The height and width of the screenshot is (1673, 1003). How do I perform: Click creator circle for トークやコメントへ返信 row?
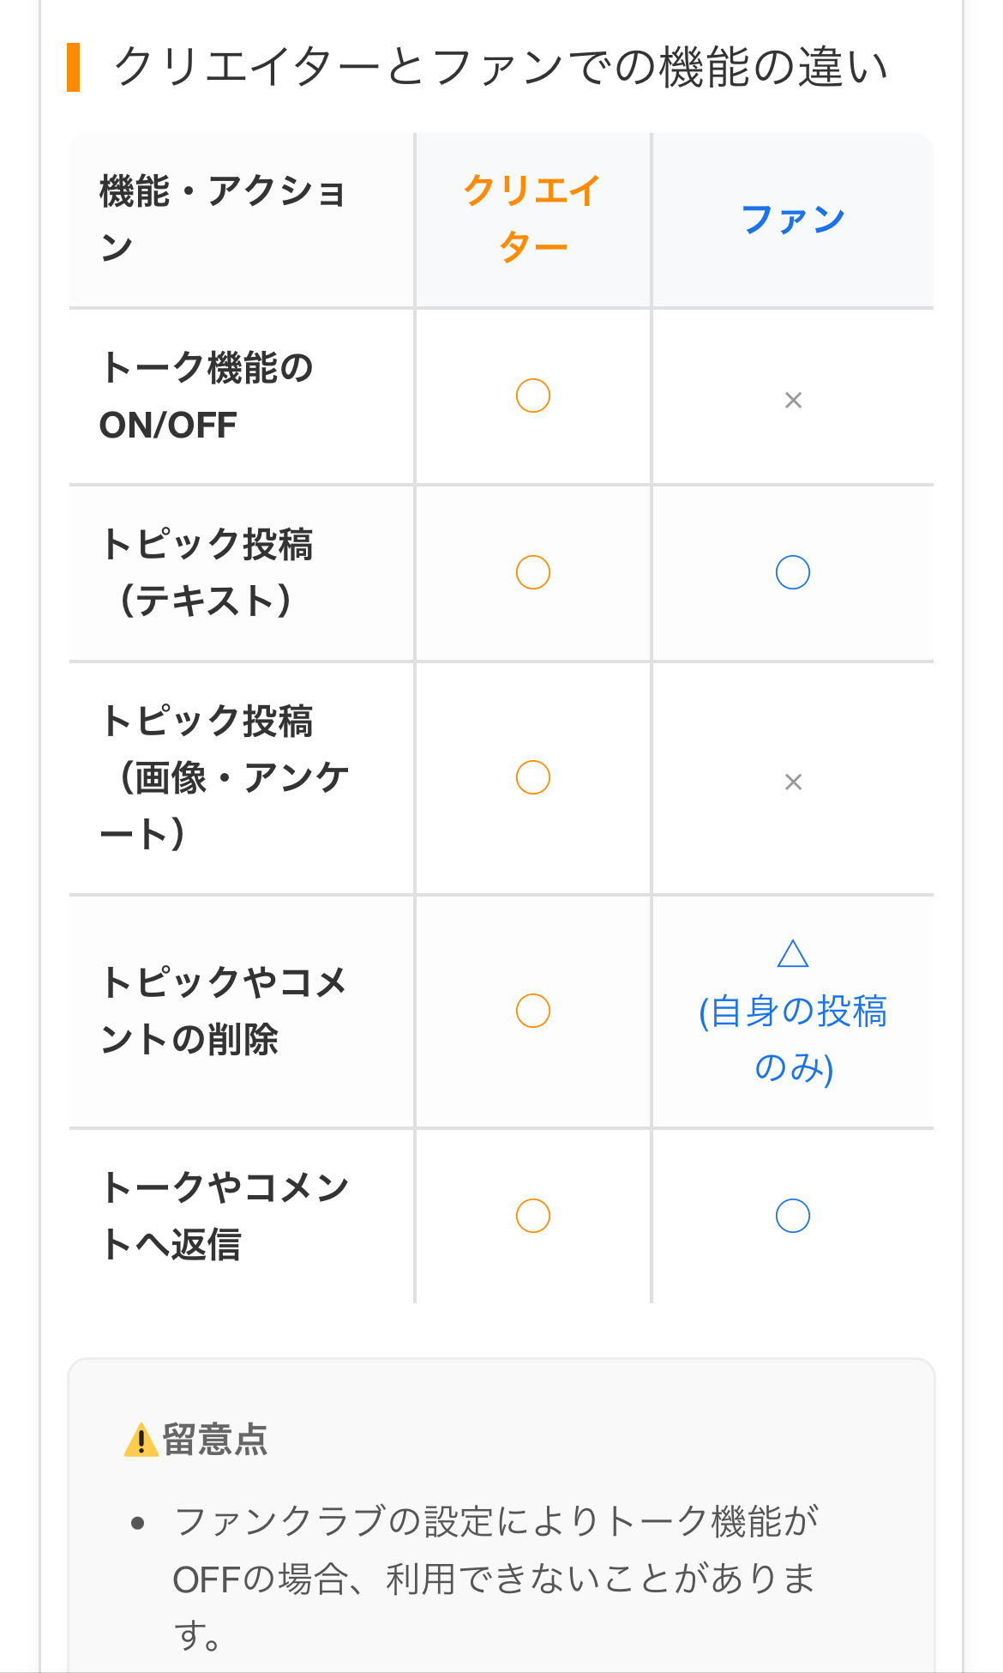tap(532, 1216)
